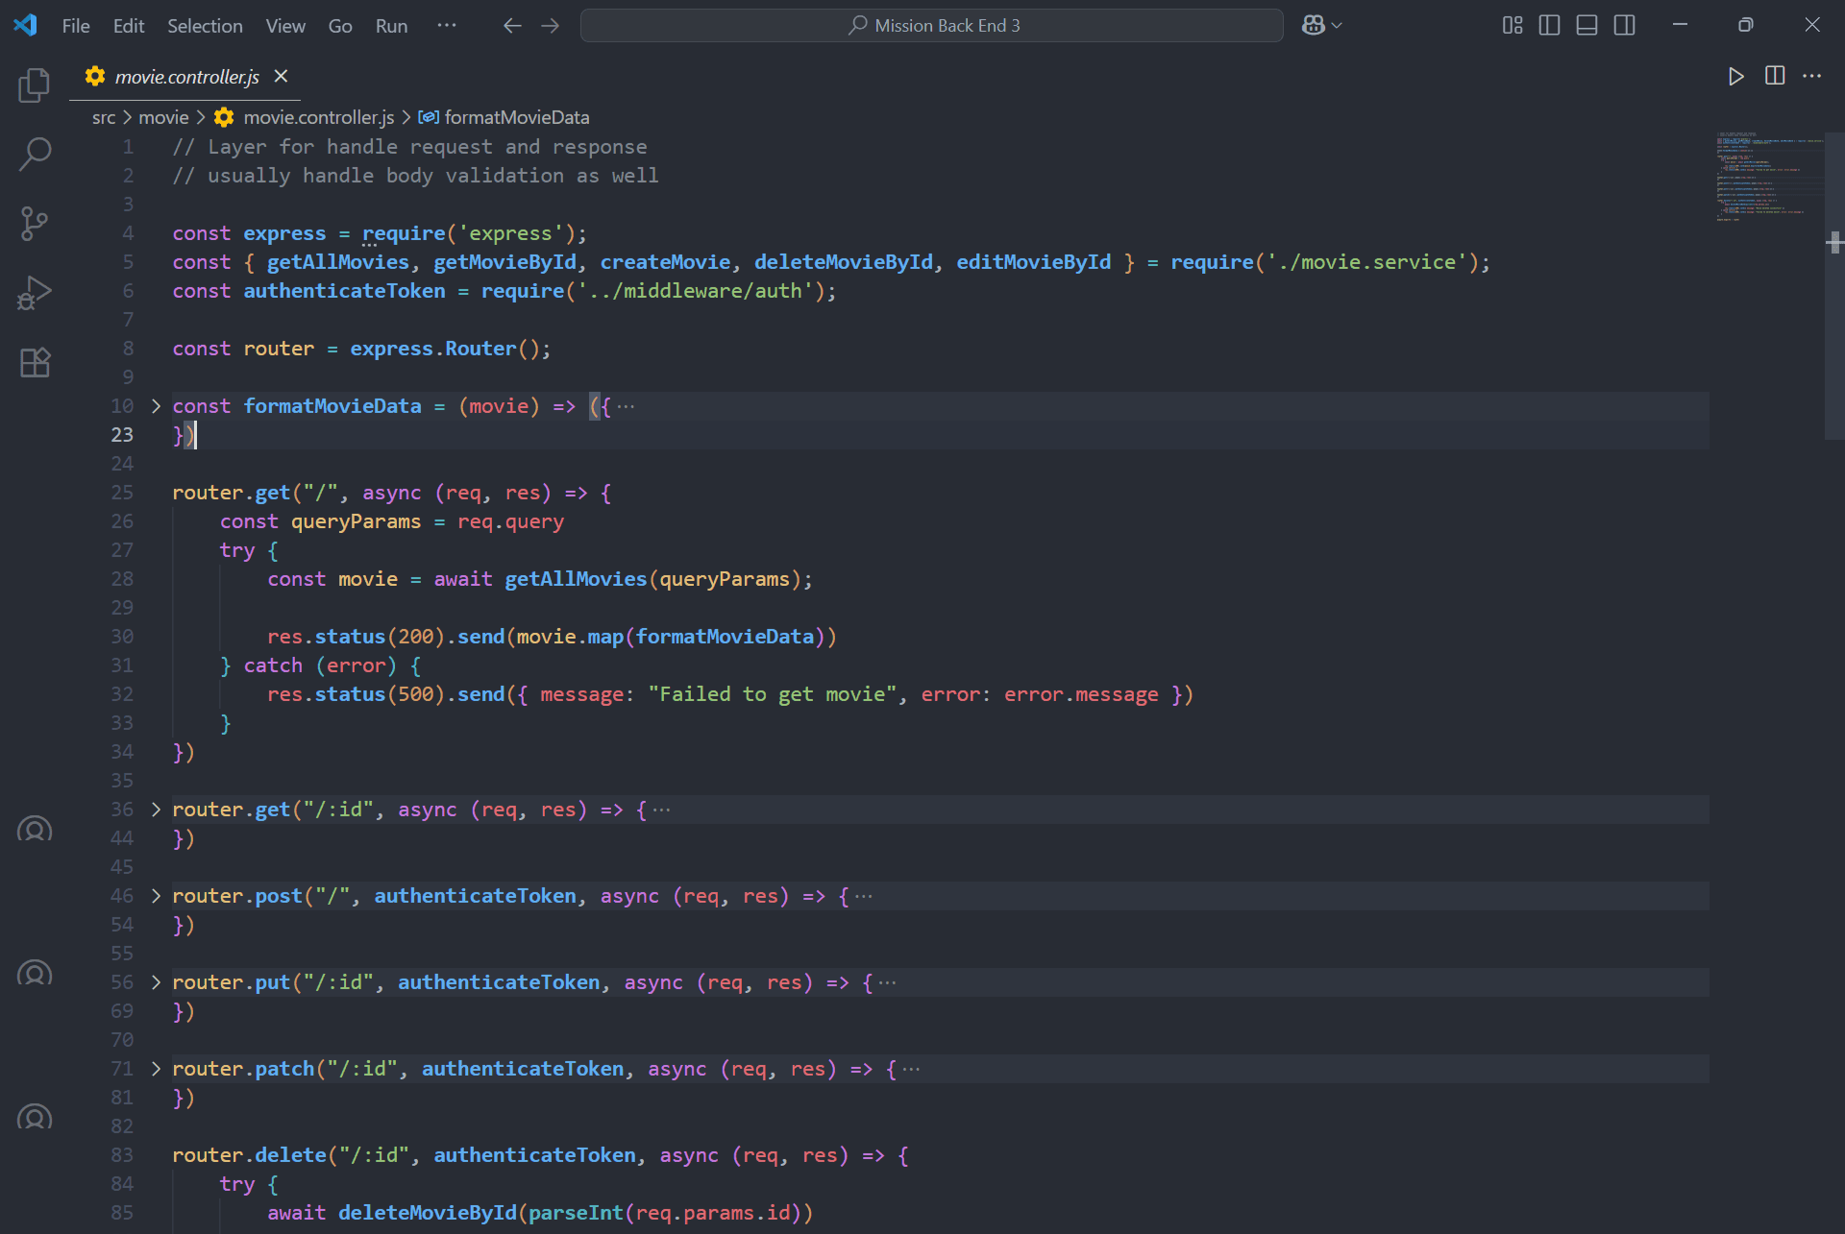
Task: Minimize the VS Code window
Action: pyautogui.click(x=1680, y=26)
